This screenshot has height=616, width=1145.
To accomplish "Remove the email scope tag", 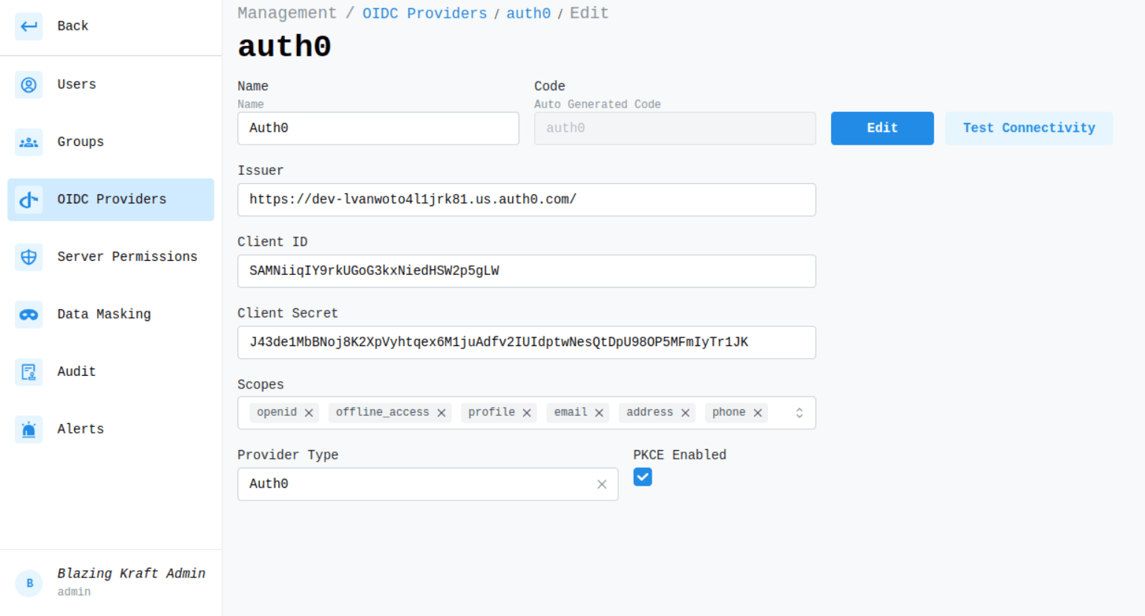I will pyautogui.click(x=599, y=413).
